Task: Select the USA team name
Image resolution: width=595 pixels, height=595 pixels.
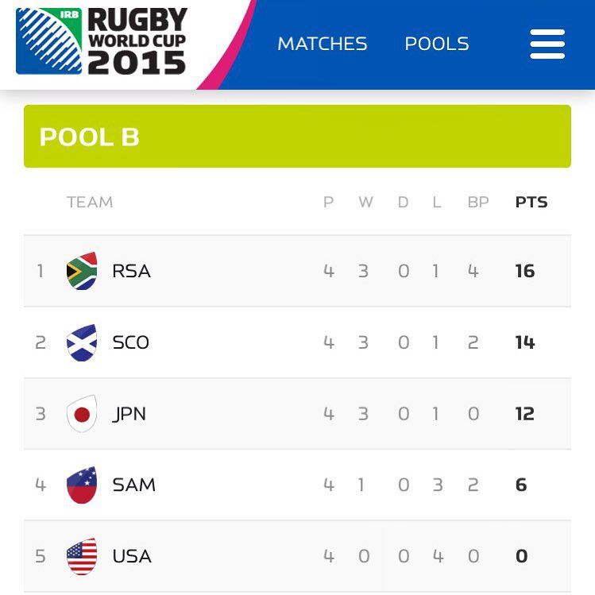Action: click(x=132, y=556)
